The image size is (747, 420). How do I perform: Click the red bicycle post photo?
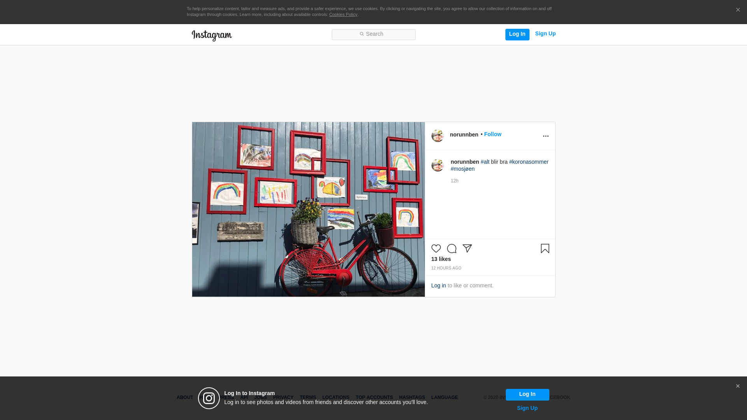308,210
